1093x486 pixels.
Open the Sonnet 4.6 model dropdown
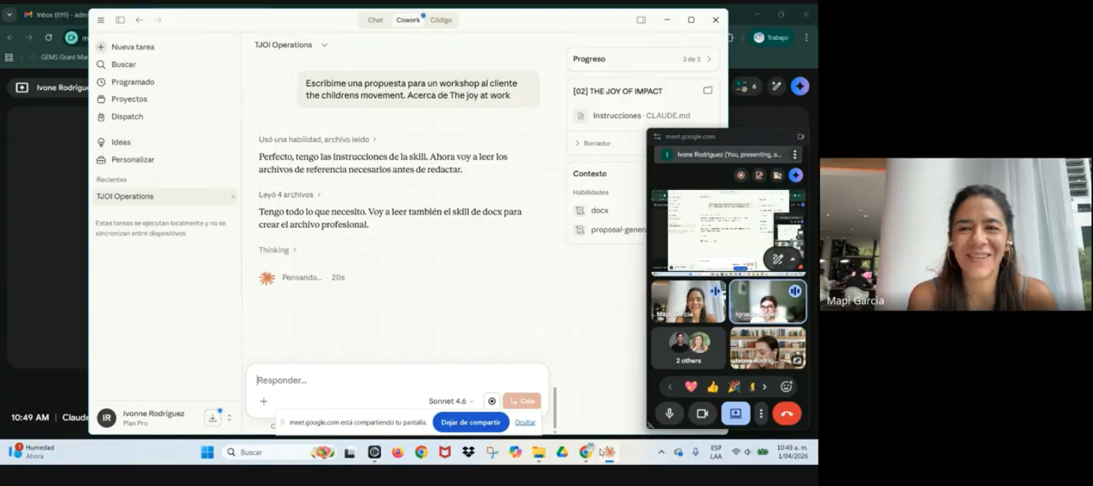451,401
